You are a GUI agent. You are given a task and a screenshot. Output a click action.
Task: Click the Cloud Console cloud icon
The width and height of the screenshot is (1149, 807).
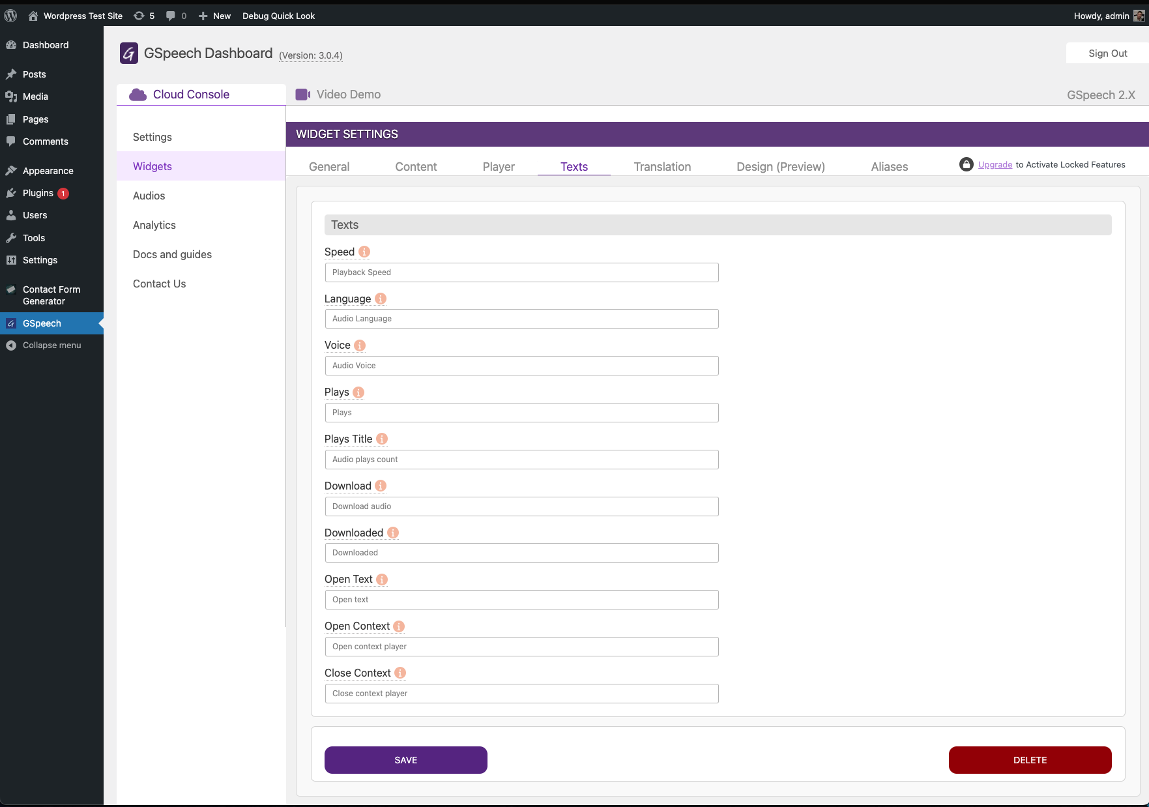pos(138,95)
